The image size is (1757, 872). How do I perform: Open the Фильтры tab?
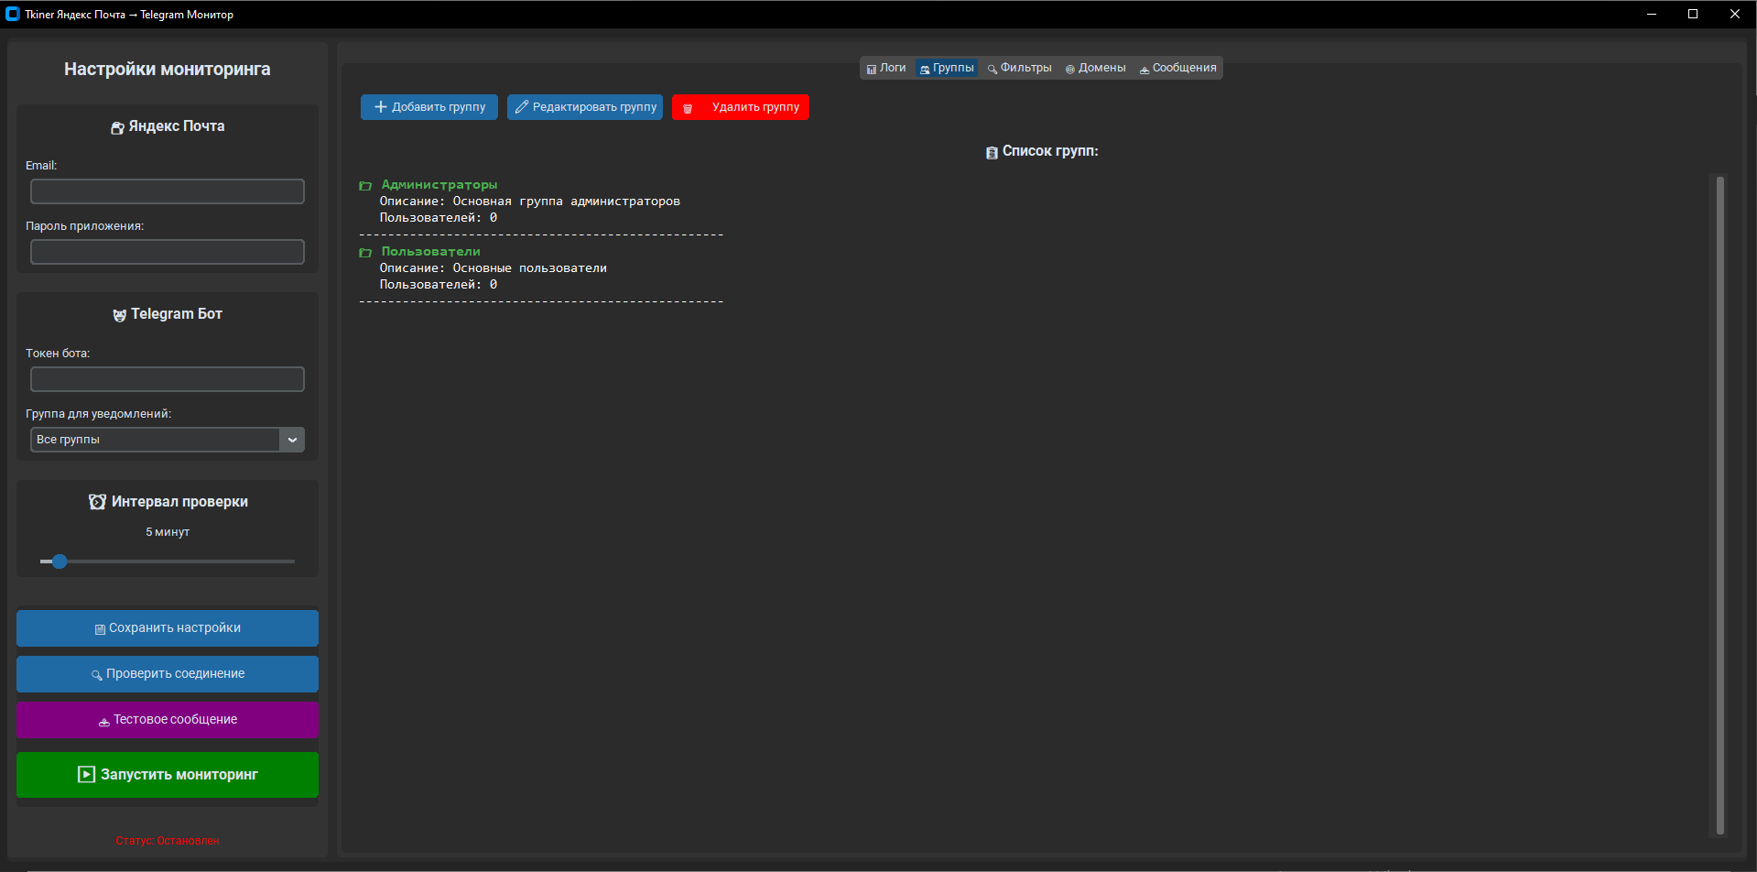[1019, 68]
